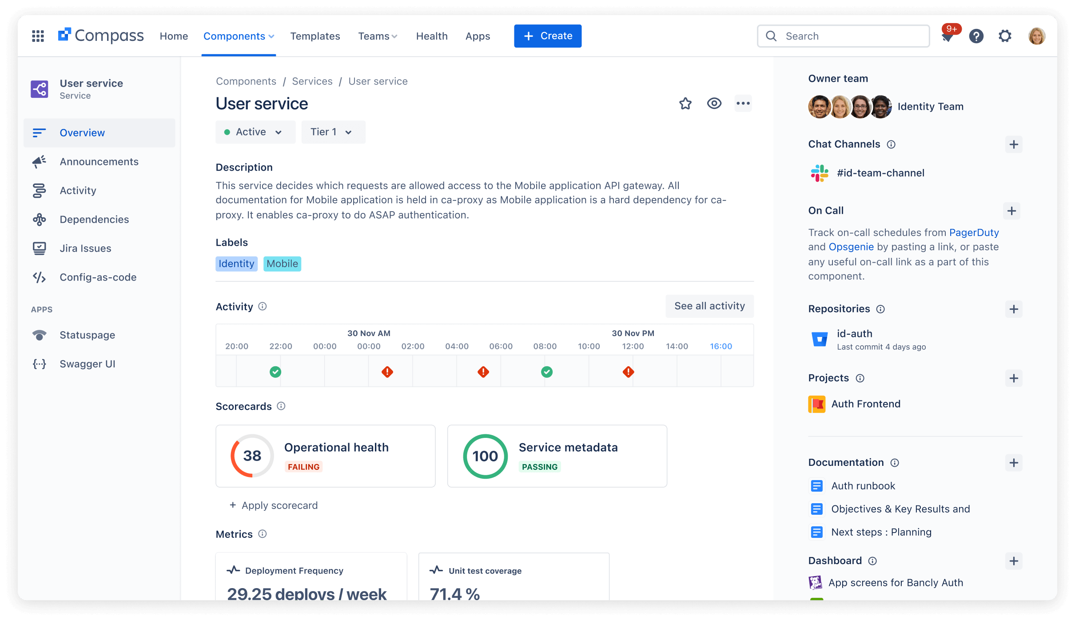Click the star icon to favorite User service
The height and width of the screenshot is (621, 1075).
click(685, 104)
